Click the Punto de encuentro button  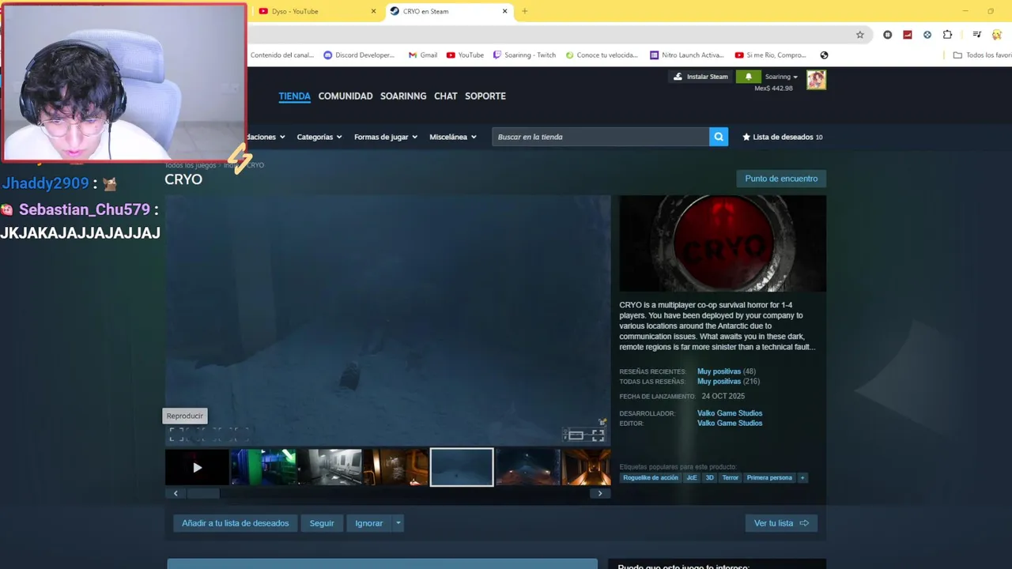781,179
